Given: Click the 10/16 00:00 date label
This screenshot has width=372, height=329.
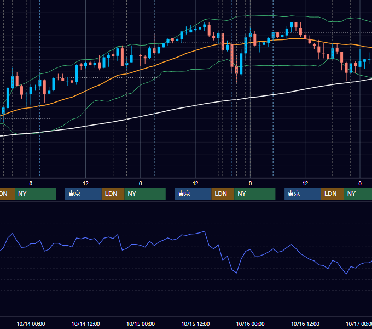Looking at the screenshot, I should [x=251, y=324].
